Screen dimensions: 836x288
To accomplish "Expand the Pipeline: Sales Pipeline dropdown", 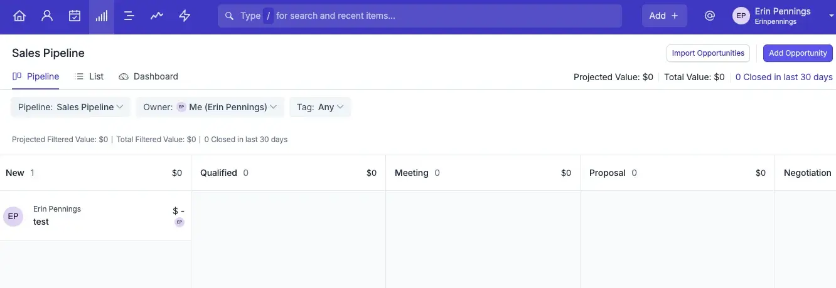I will (x=70, y=107).
